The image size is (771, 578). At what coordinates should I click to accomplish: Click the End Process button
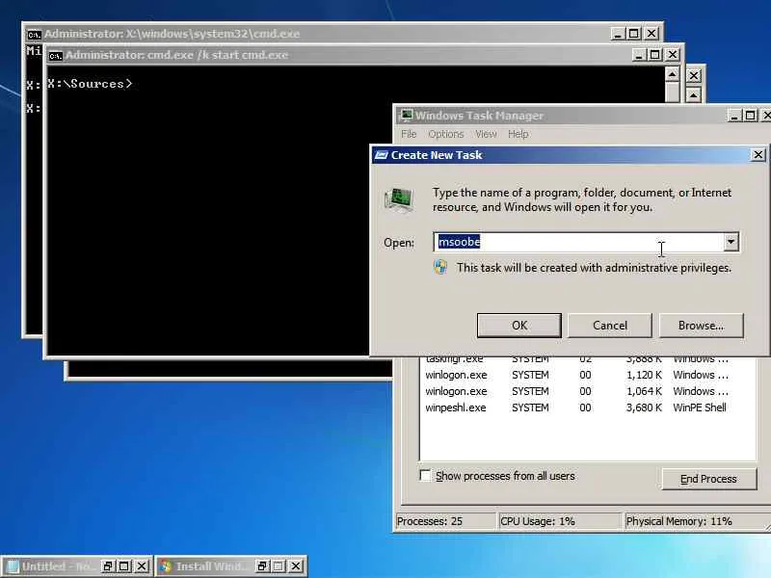coord(708,479)
